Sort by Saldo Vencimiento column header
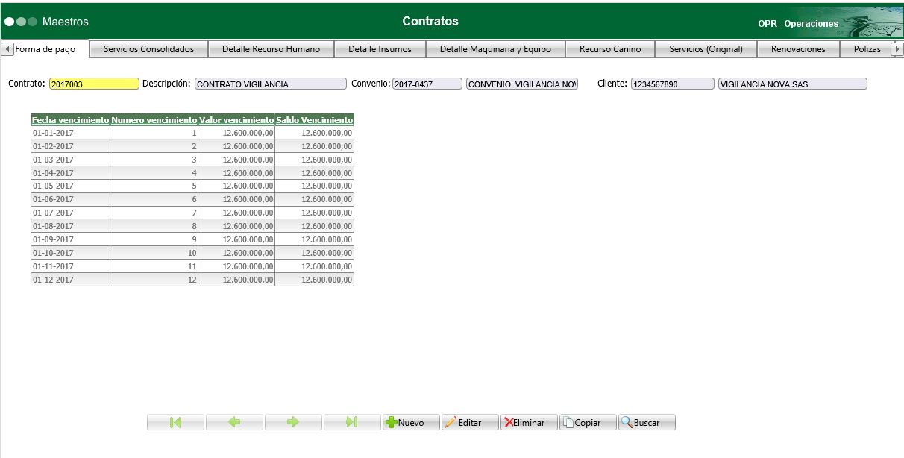The height and width of the screenshot is (458, 904). (314, 119)
